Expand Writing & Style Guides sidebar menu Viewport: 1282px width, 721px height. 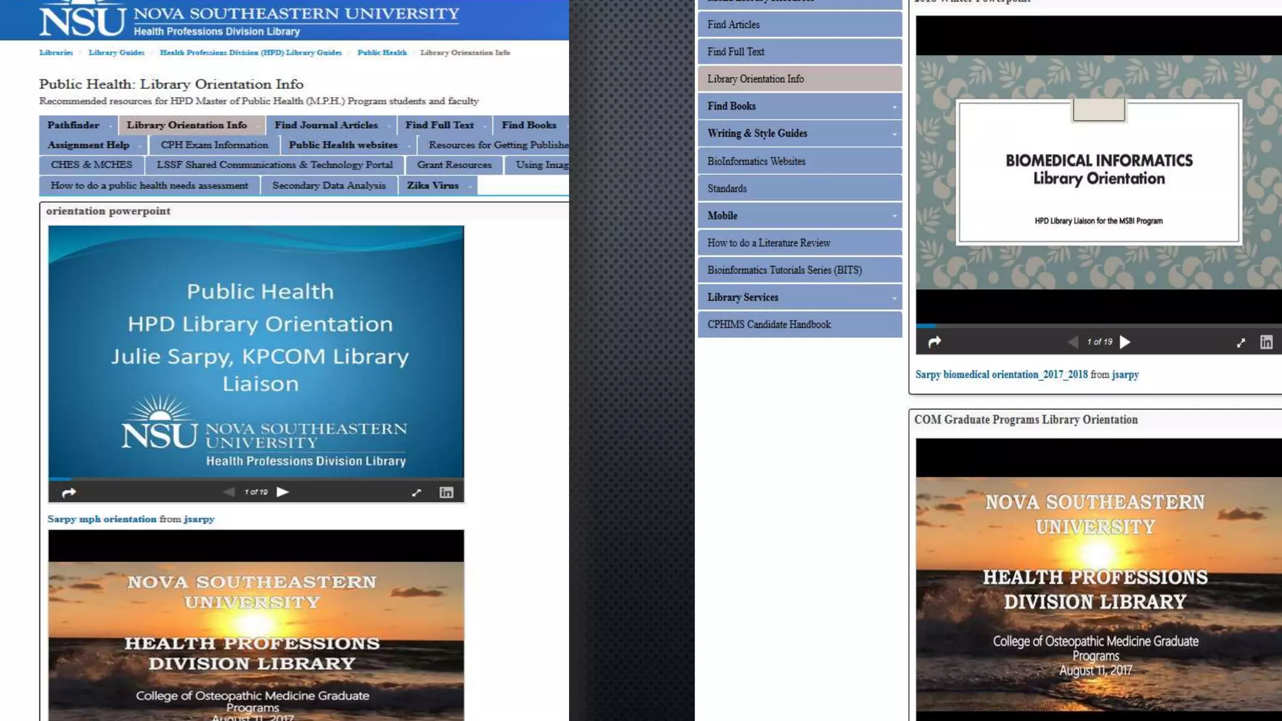[x=894, y=134]
